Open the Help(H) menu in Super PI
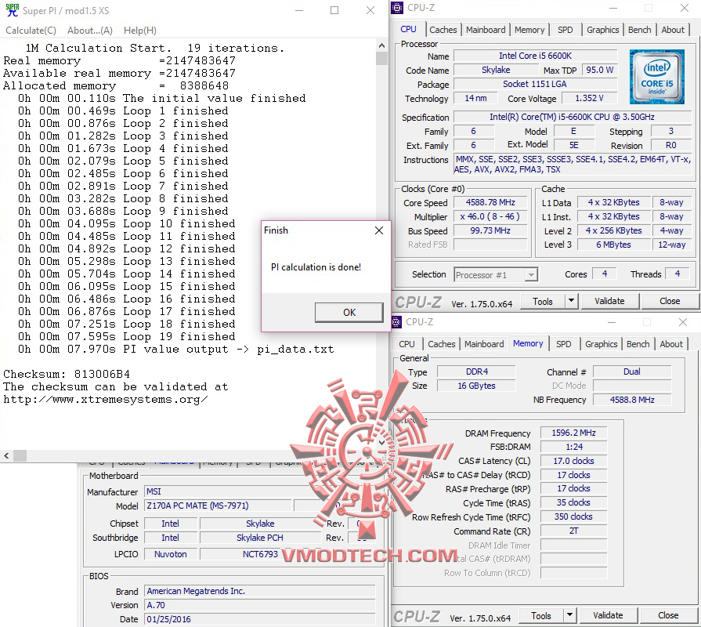Screen dimensions: 701x627 (140, 31)
